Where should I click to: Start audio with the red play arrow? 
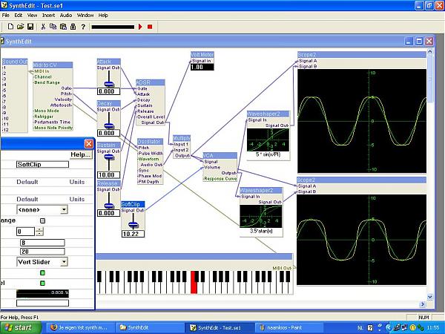click(x=140, y=27)
